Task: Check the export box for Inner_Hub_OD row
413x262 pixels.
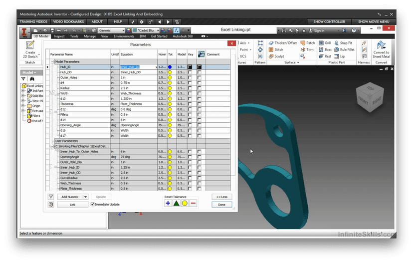Action: click(x=200, y=173)
